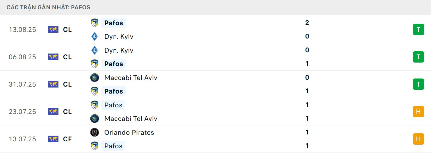Click world flag icon beside CF competition

click(x=53, y=139)
